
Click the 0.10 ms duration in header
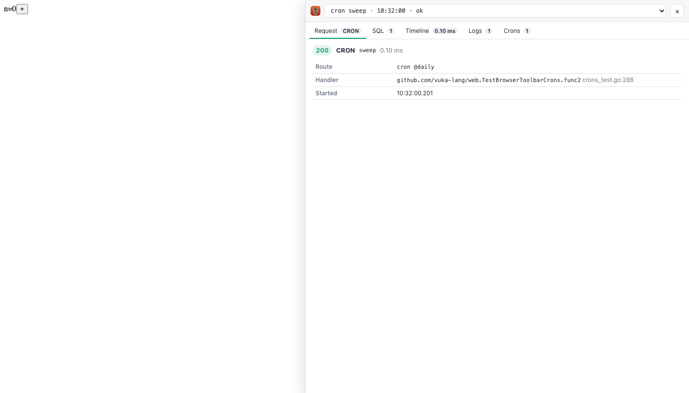pyautogui.click(x=391, y=51)
